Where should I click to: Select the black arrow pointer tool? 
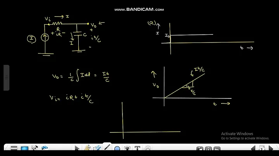tap(77, 148)
